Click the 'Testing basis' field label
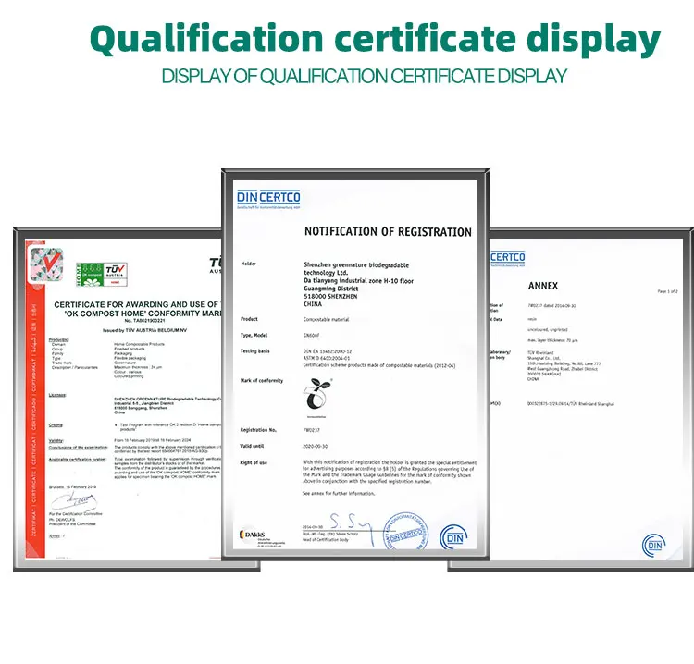The height and width of the screenshot is (664, 694). [255, 351]
